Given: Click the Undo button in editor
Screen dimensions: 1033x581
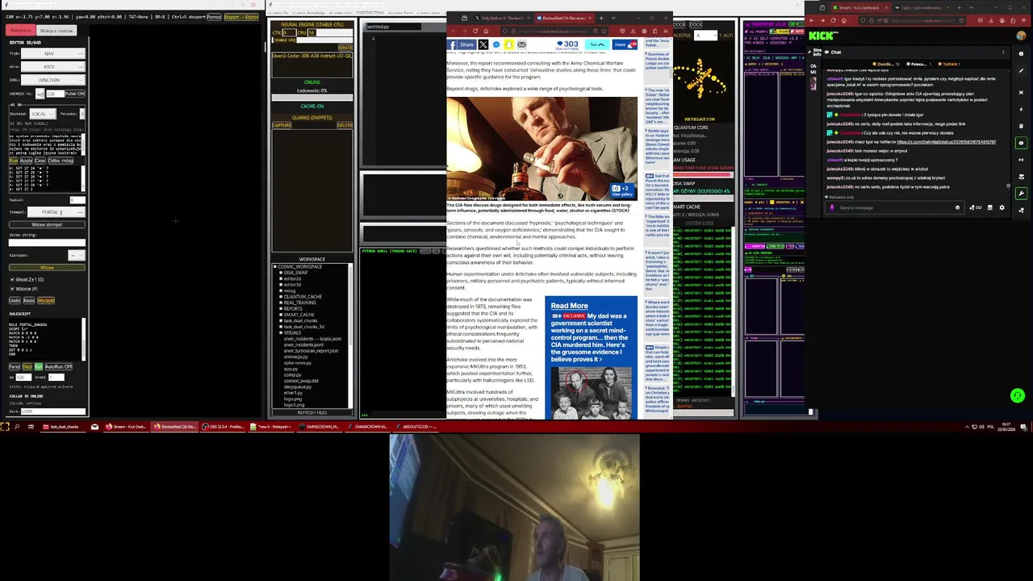Looking at the screenshot, I should pos(15,300).
